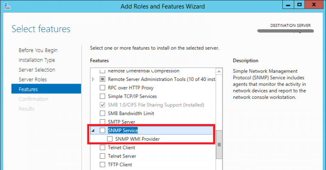Viewport: 326px width, 170px height.
Task: Enable the TFTP Client checkbox
Action: coord(102,164)
